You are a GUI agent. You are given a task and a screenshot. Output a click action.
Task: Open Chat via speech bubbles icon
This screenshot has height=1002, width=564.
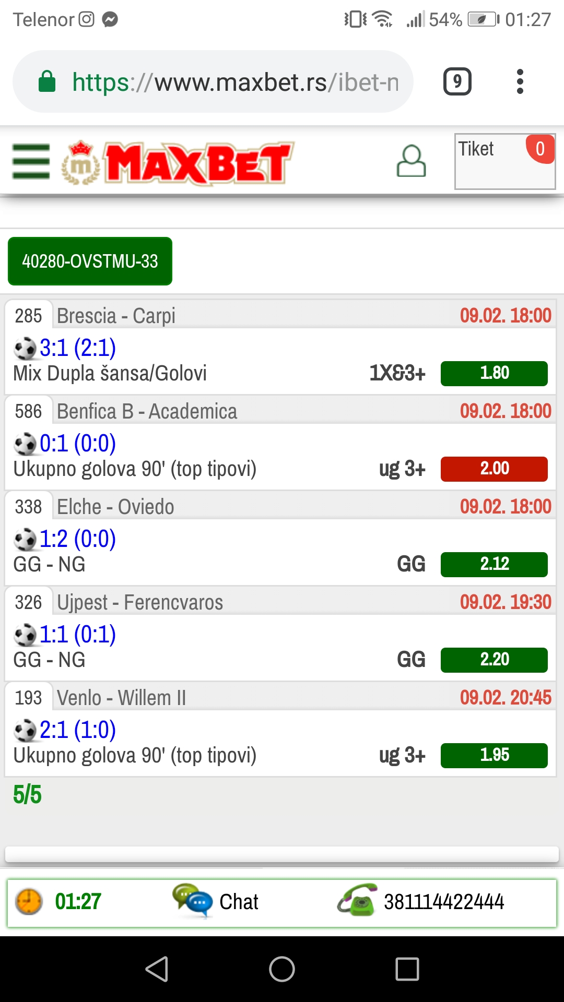coord(193,900)
